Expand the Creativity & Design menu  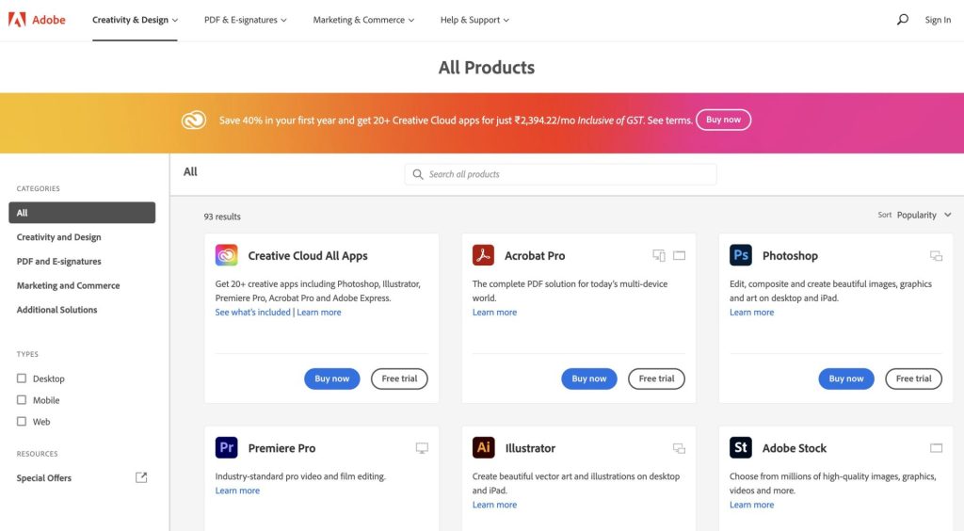[x=135, y=20]
